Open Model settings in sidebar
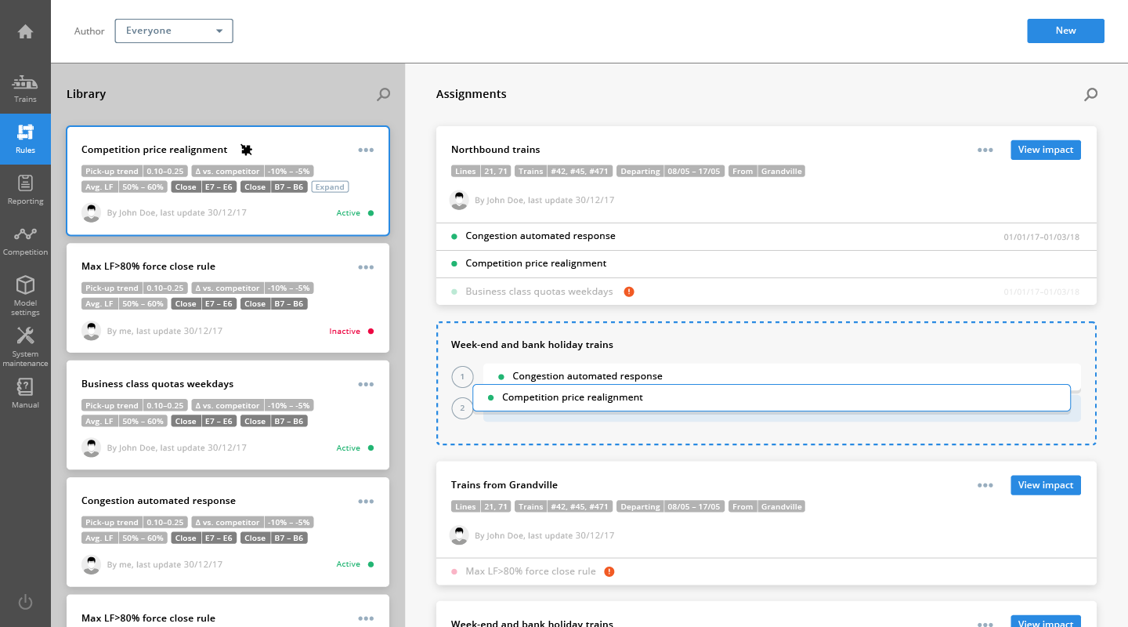Screen dimensions: 1128x627 (25, 295)
